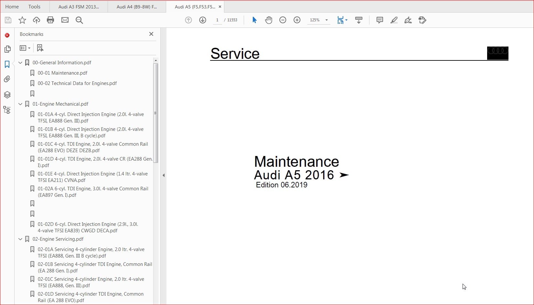Activate the Selection arrow tool
The image size is (534, 305).
(x=254, y=20)
